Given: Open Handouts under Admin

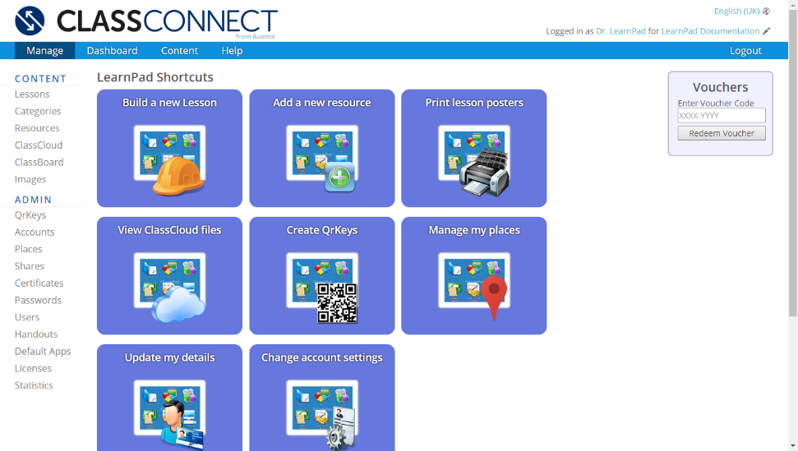Looking at the screenshot, I should point(36,334).
